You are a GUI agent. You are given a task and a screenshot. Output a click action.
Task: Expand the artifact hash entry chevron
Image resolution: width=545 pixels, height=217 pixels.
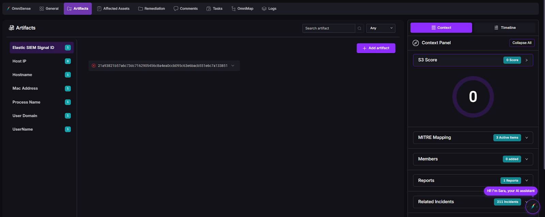point(233,66)
